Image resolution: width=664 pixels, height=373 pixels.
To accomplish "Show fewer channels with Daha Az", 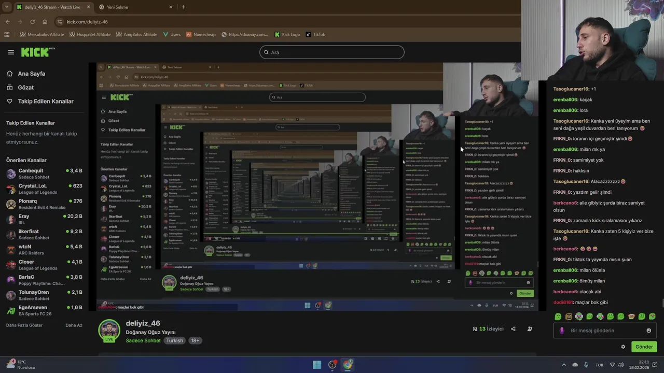I will [74, 325].
